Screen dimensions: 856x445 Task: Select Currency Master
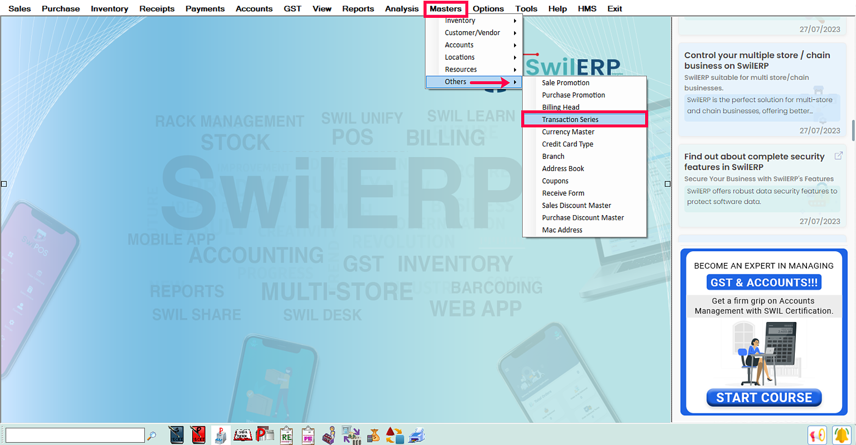(x=584, y=132)
